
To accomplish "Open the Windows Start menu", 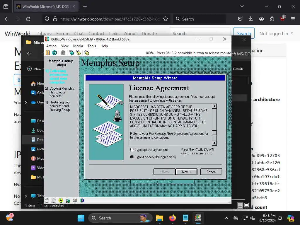I will click(81, 218).
